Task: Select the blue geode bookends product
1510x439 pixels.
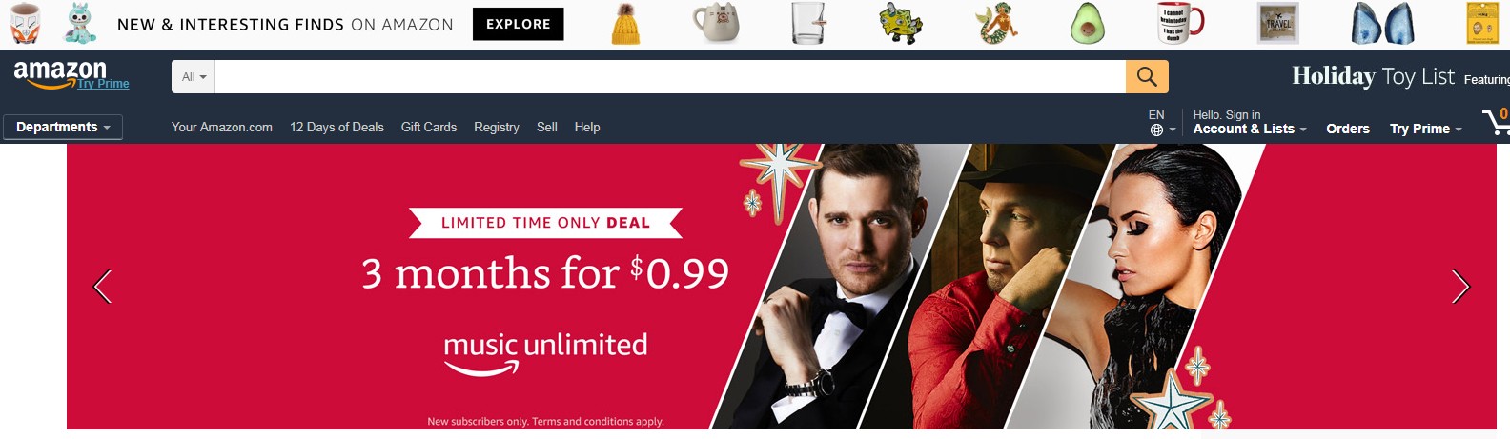Action: 1382,24
